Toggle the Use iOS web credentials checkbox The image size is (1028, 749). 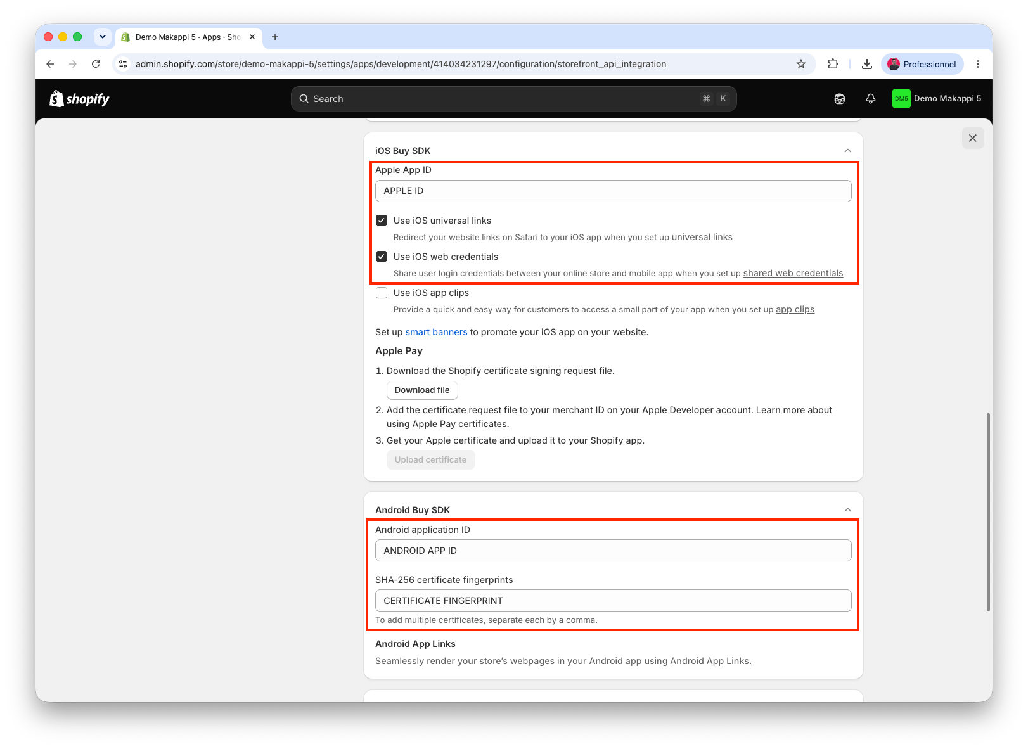pyautogui.click(x=382, y=257)
